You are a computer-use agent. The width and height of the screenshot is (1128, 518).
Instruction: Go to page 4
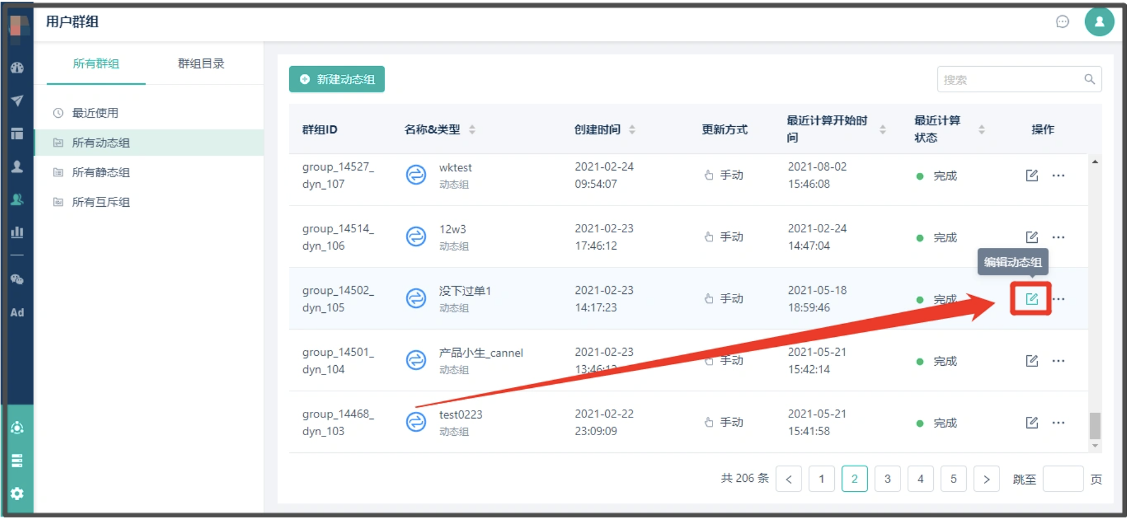(x=921, y=479)
